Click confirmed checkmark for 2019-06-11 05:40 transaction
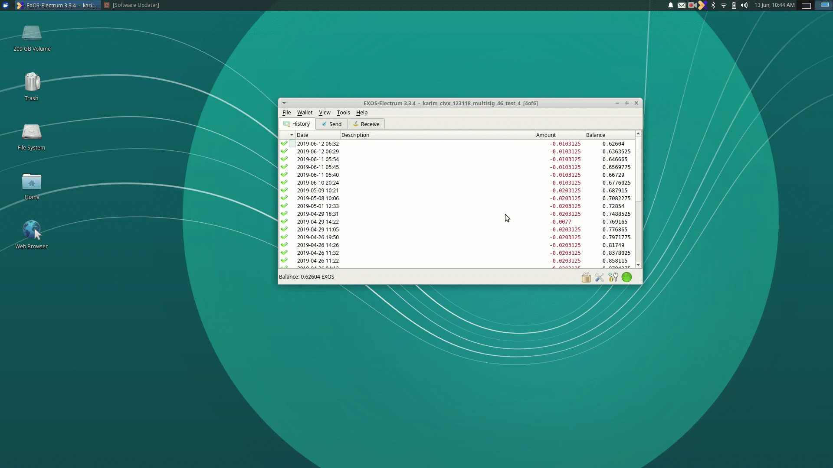 pyautogui.click(x=284, y=175)
